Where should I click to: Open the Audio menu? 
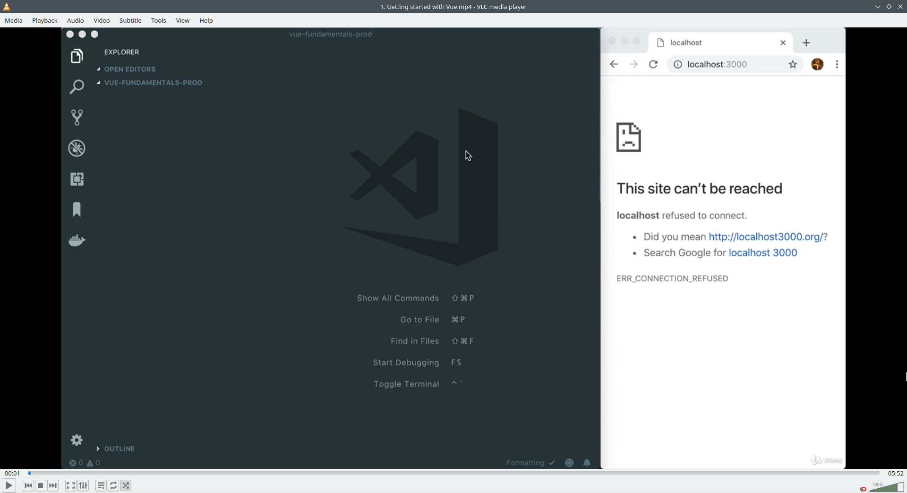pyautogui.click(x=76, y=20)
